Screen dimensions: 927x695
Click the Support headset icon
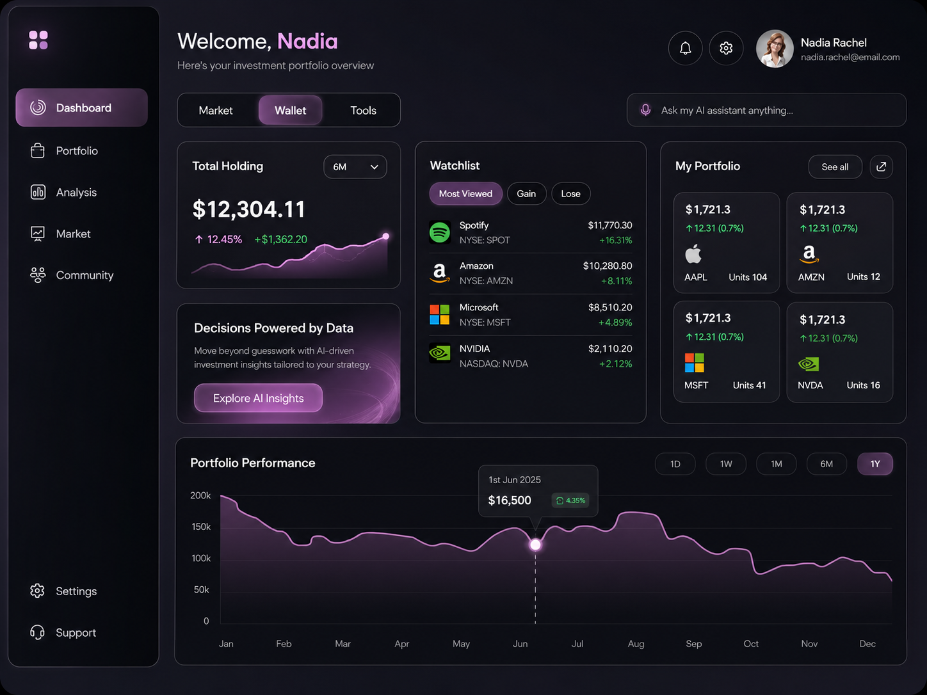(38, 632)
